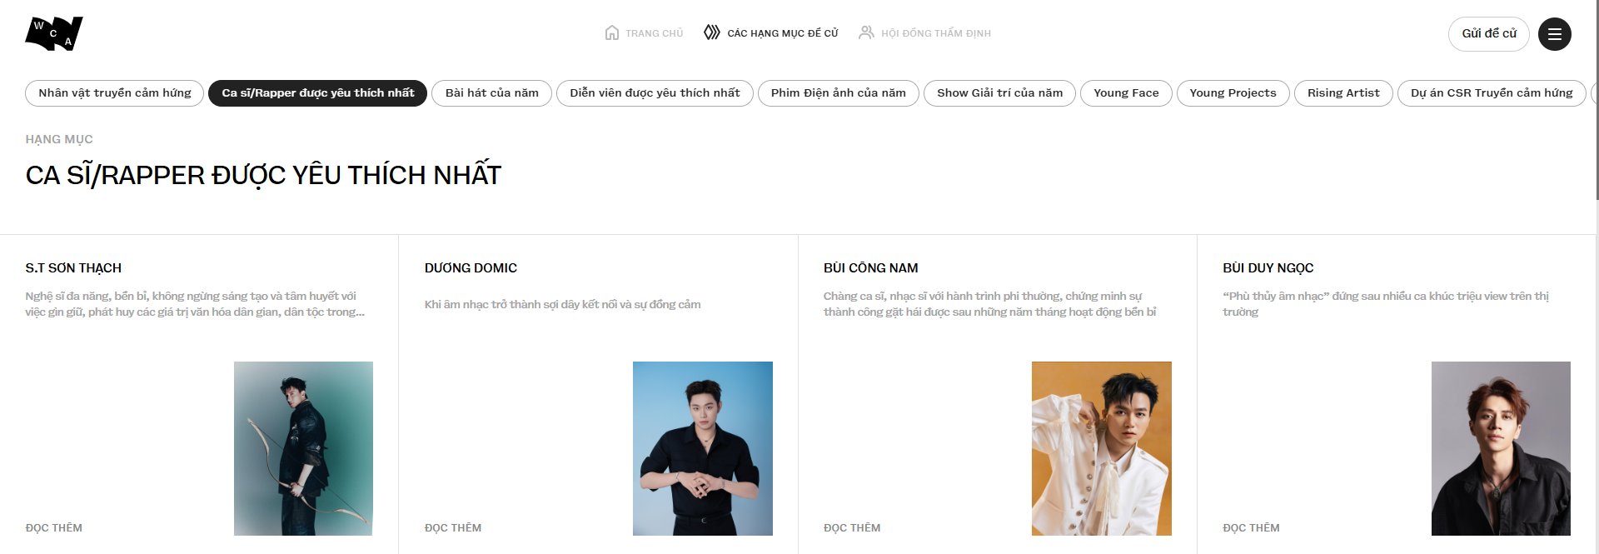Click the WCA logo icon
This screenshot has width=1599, height=554.
[x=54, y=33]
